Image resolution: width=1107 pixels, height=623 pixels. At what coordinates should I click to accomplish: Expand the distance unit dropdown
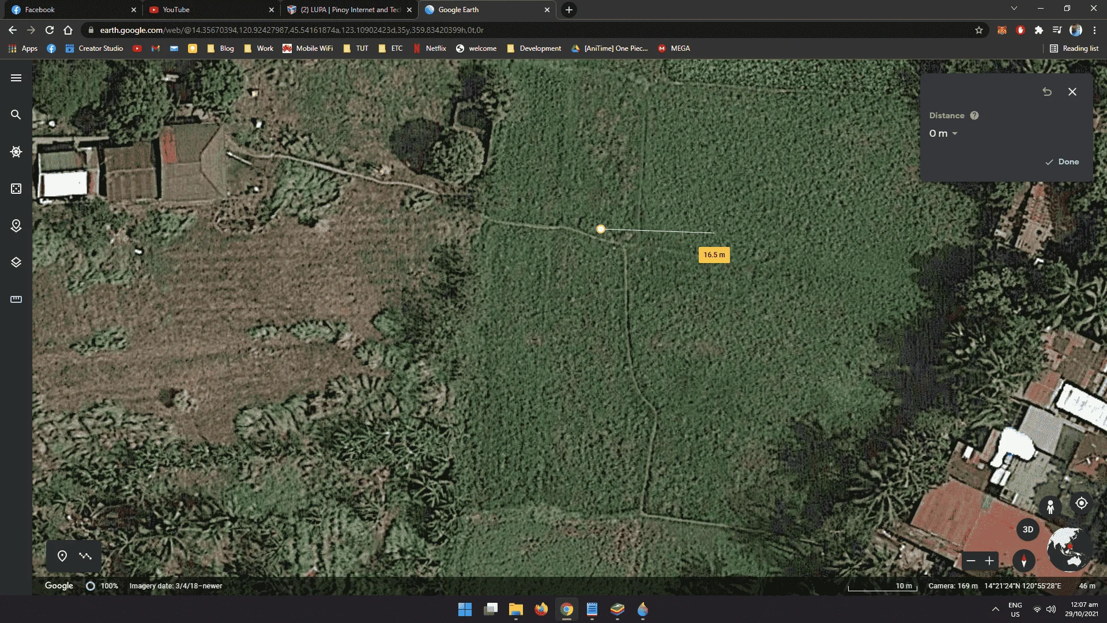(x=943, y=133)
